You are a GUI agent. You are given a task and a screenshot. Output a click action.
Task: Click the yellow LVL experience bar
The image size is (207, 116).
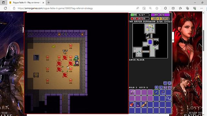click(160, 19)
